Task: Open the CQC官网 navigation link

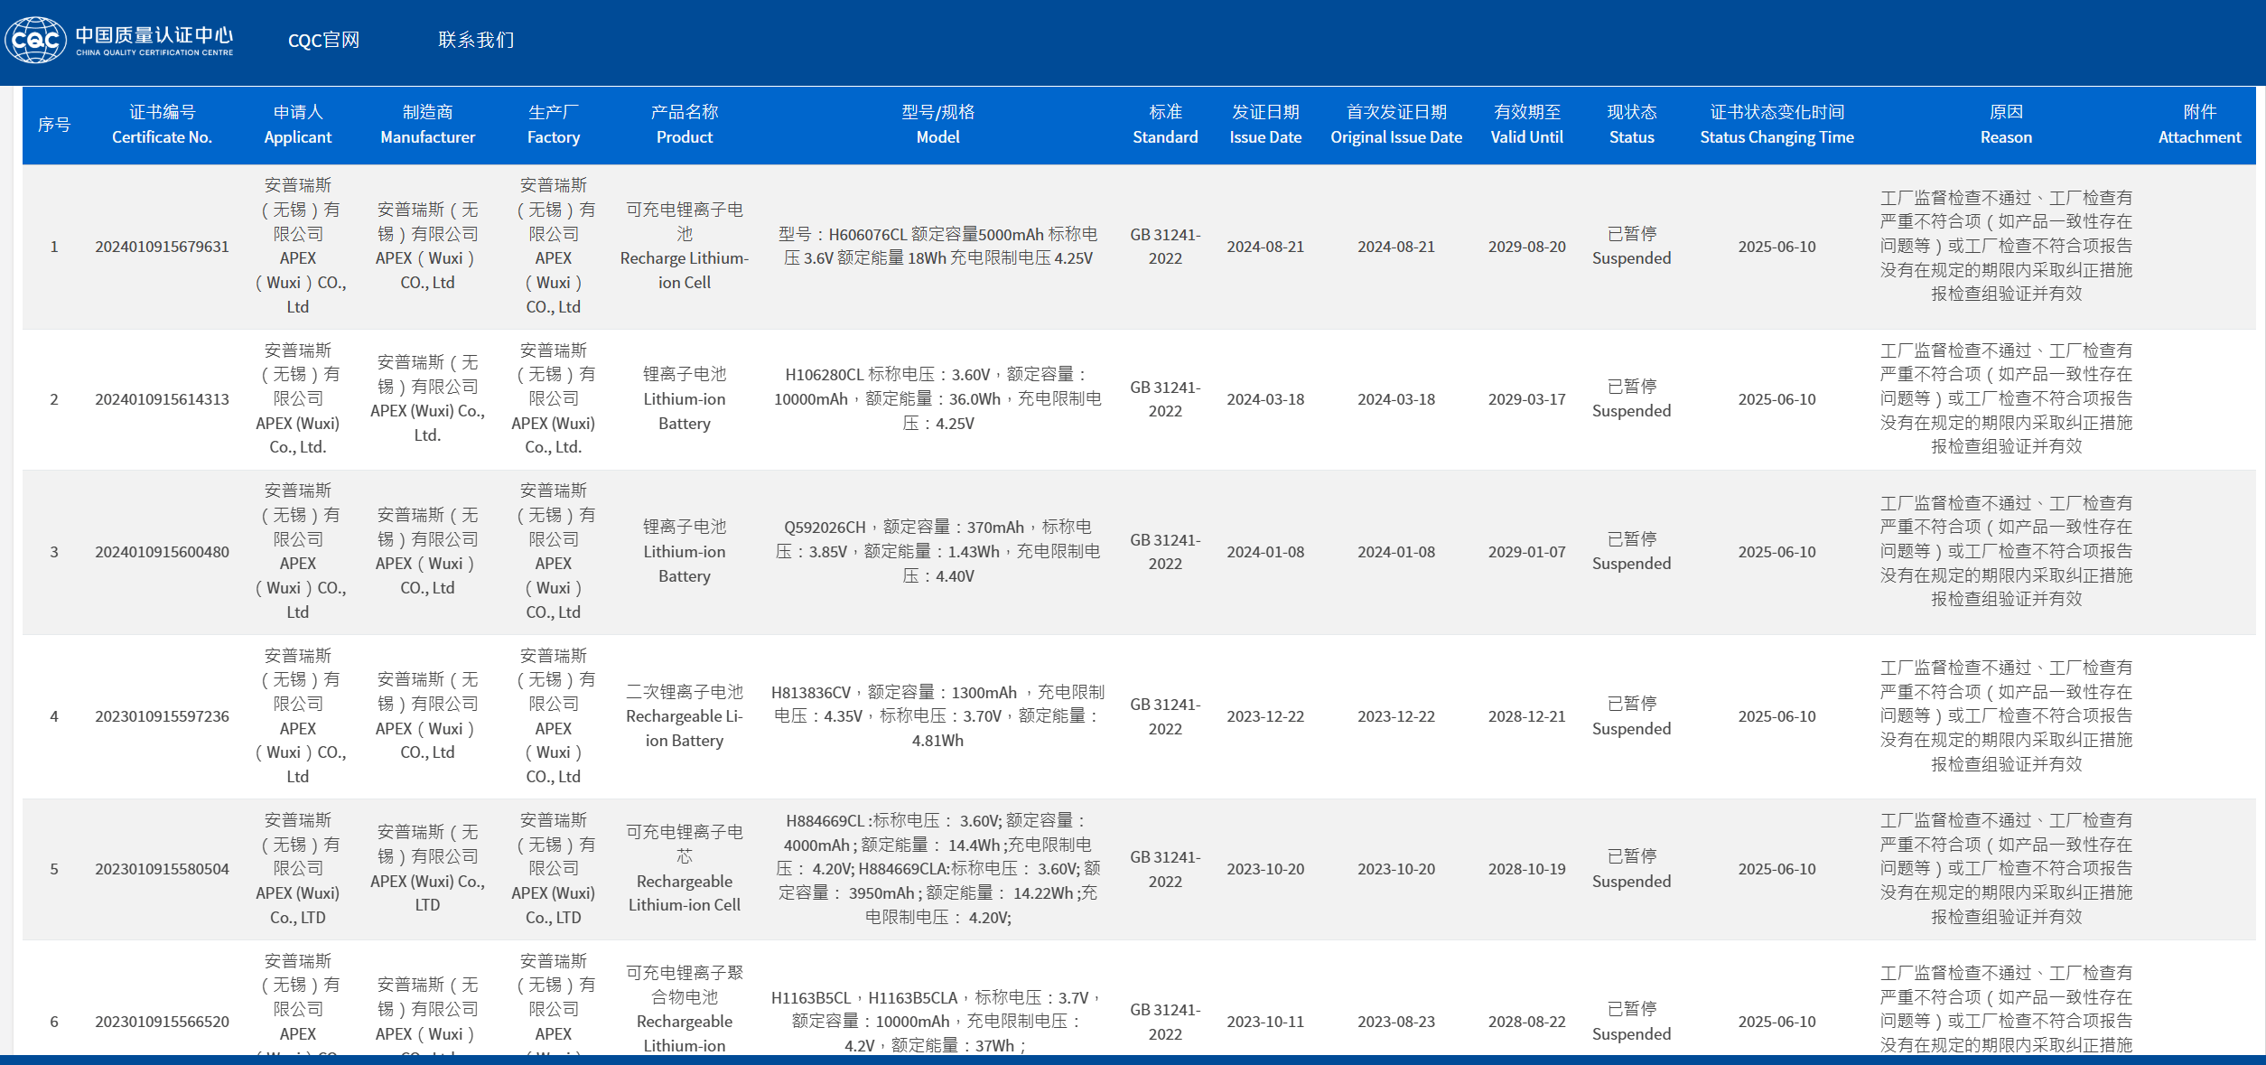Action: point(323,41)
